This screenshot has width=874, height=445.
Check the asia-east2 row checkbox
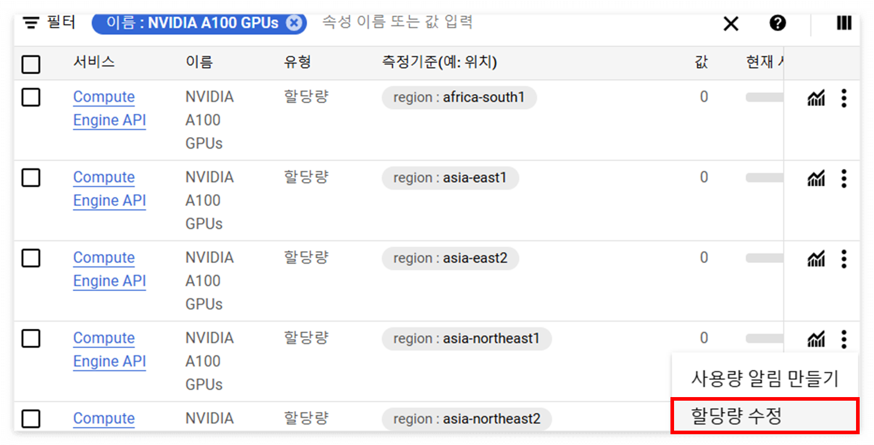tap(31, 258)
